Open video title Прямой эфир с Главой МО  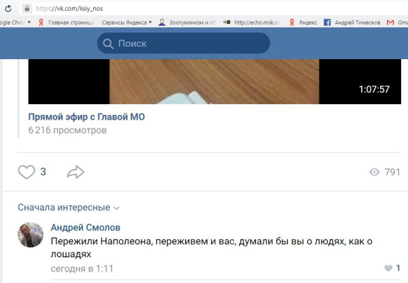click(x=86, y=116)
